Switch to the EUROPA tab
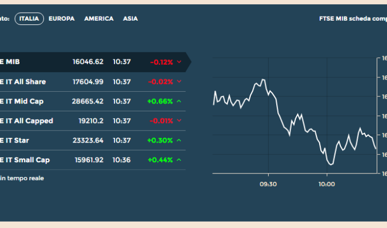Viewport: 387px width, 228px height. [x=61, y=19]
